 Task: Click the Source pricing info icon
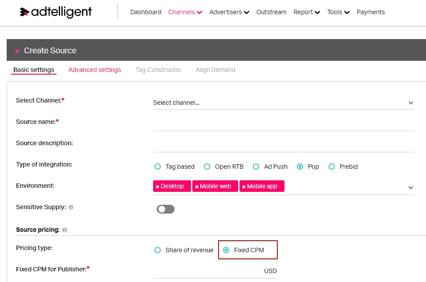[x=65, y=230]
